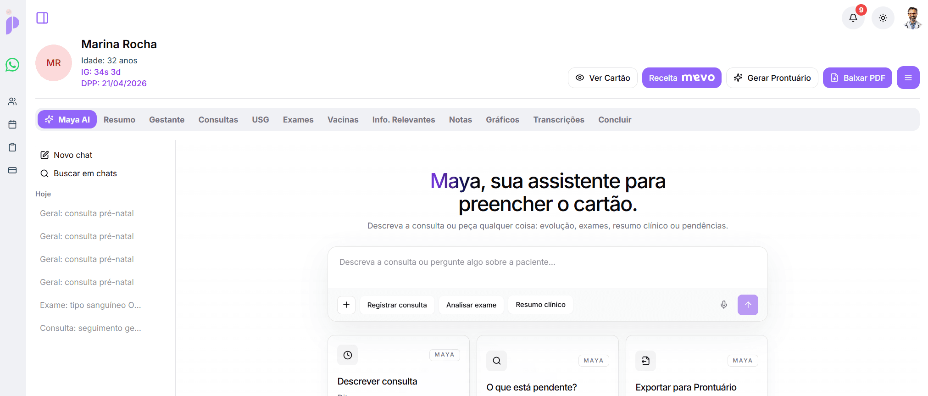
Task: Open the billing card icon
Action: pos(12,170)
